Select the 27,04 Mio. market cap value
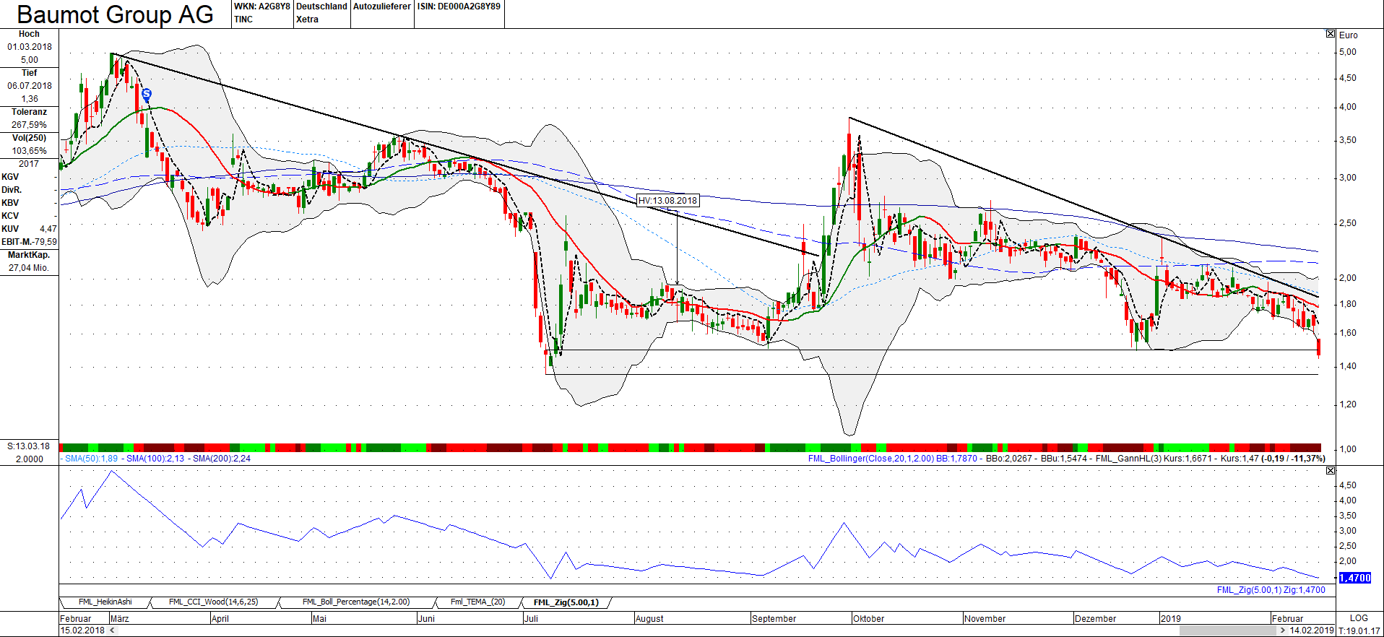The image size is (1384, 637). (29, 268)
